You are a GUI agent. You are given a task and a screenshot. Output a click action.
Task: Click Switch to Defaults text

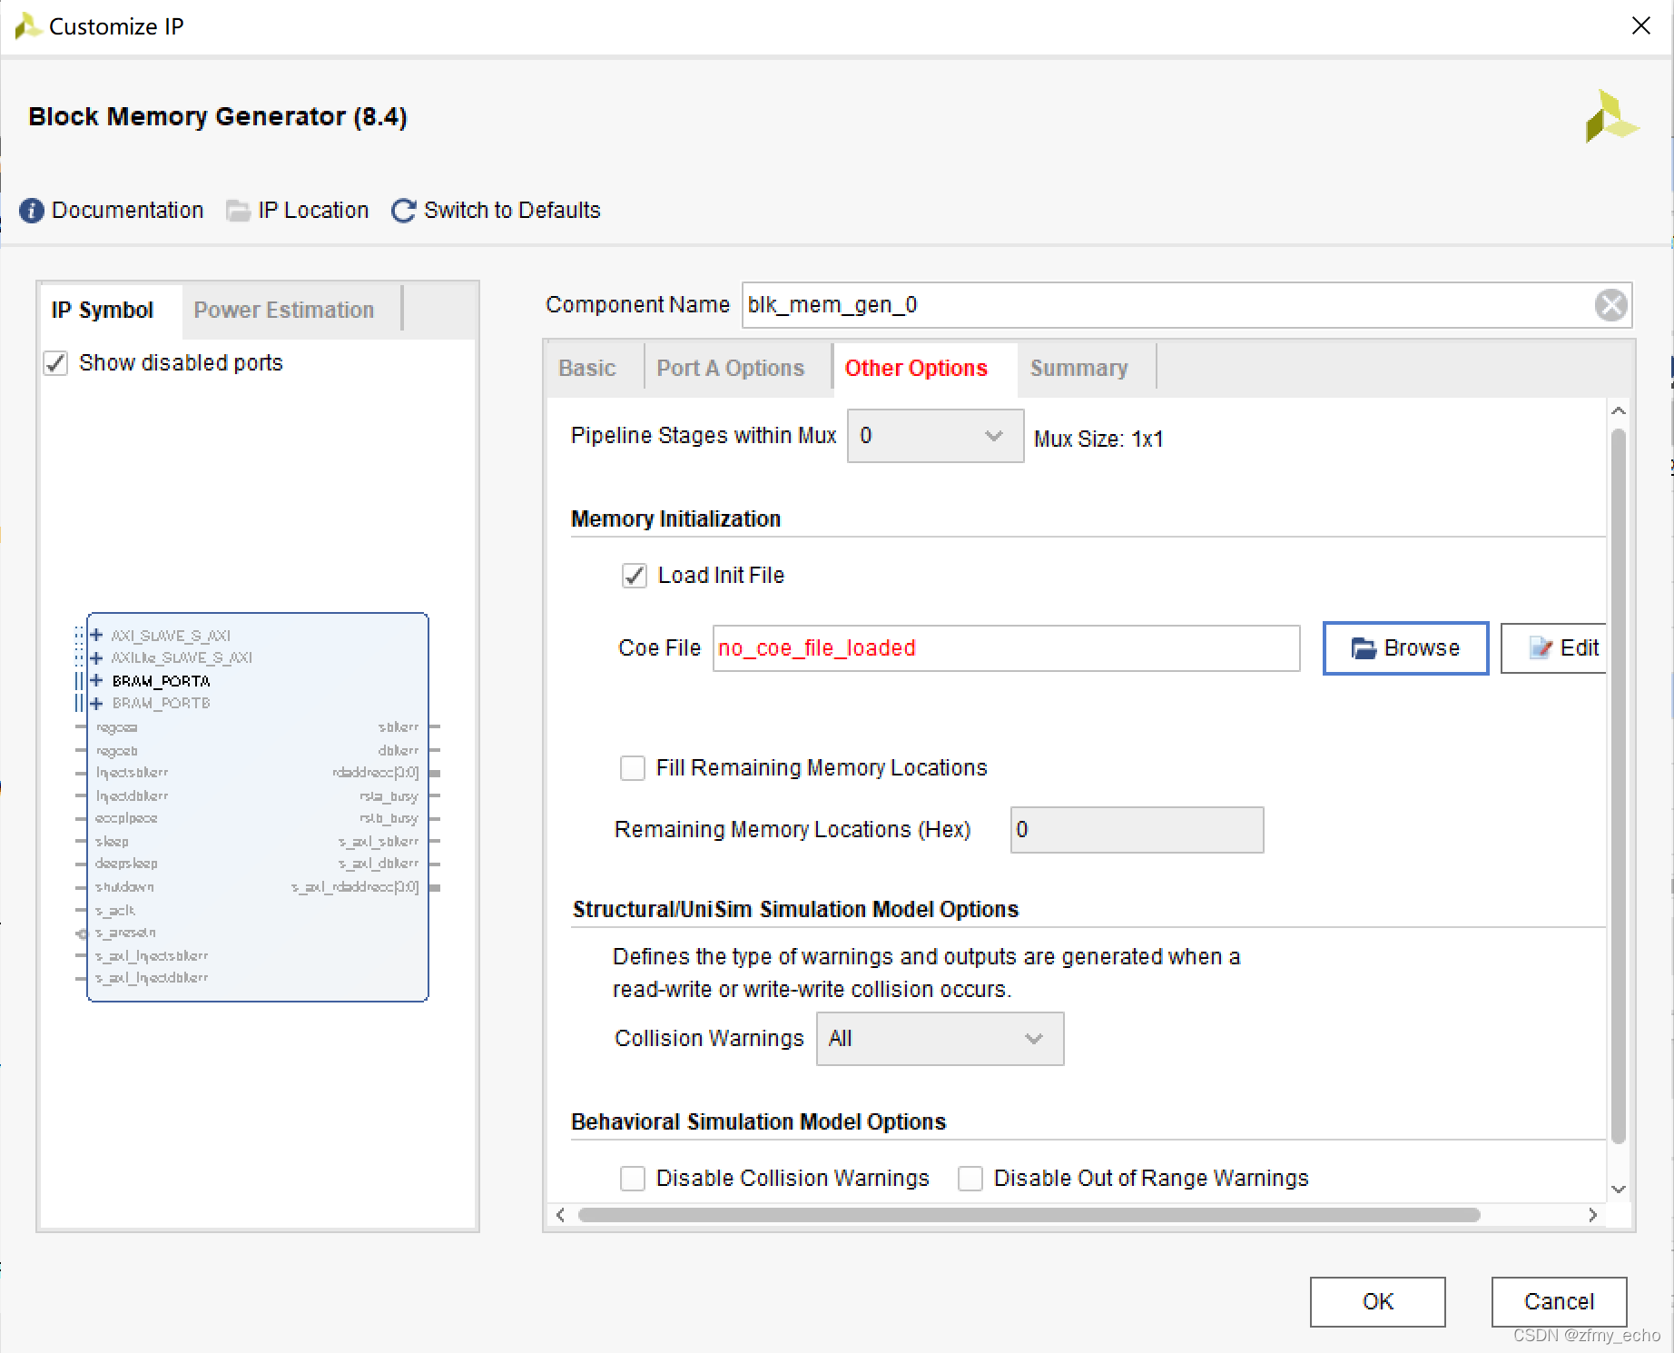pos(513,211)
